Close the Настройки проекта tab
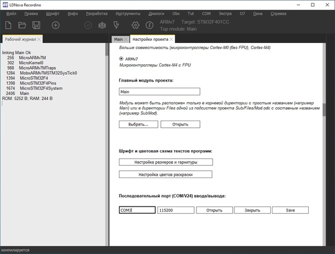 [171, 40]
